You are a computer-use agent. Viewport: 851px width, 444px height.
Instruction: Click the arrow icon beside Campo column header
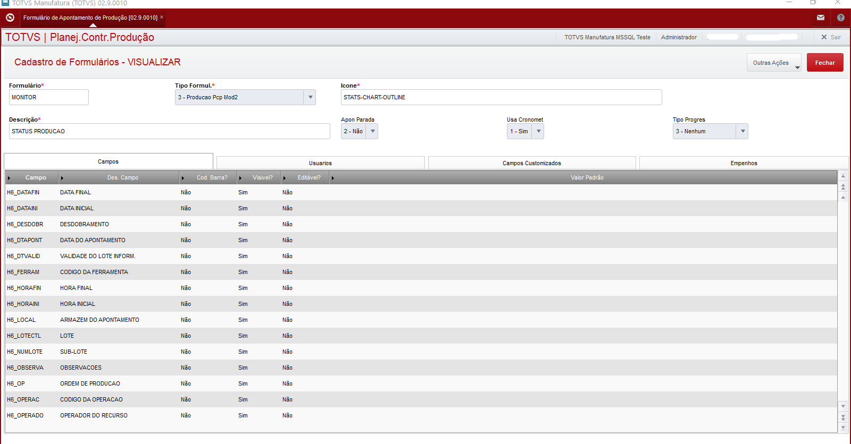pyautogui.click(x=9, y=178)
